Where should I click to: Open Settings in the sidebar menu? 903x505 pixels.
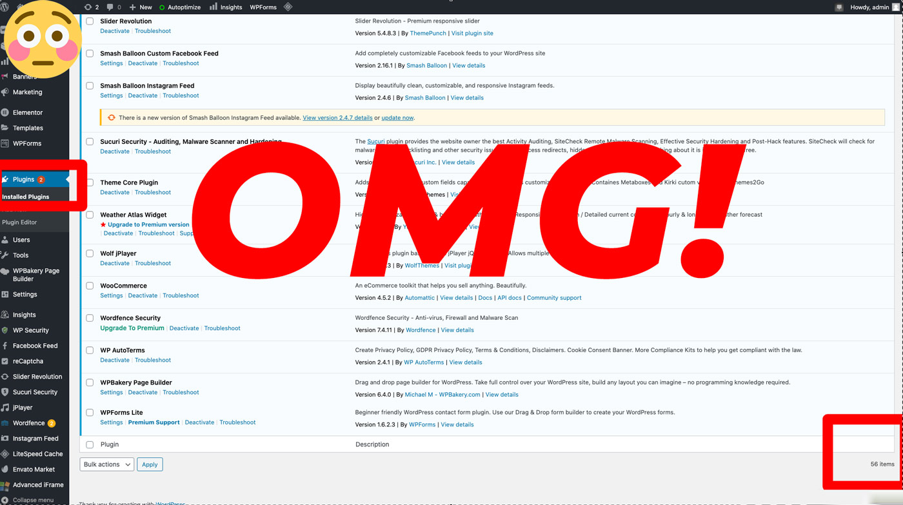tap(25, 294)
